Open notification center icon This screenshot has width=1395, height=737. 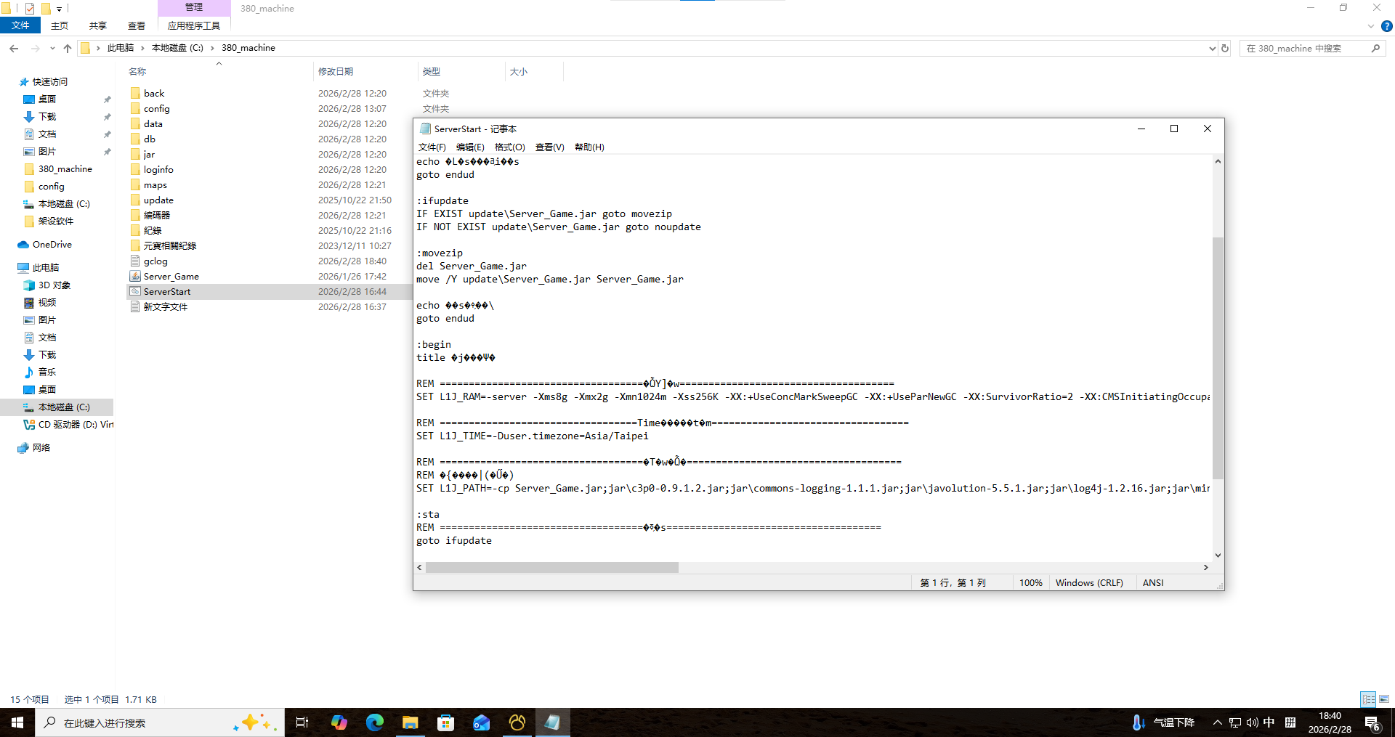[1372, 722]
